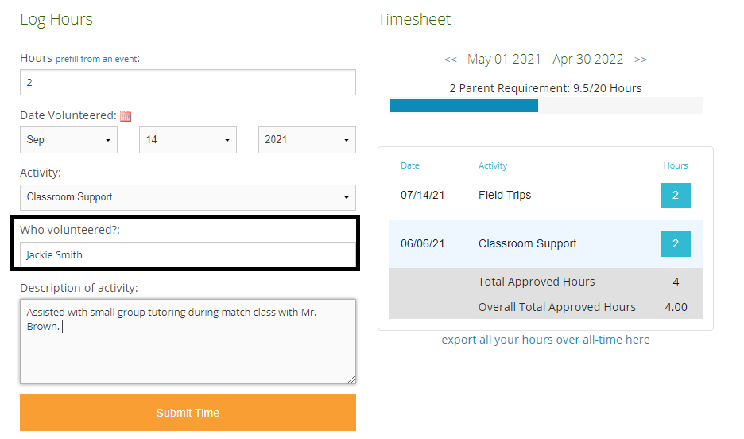Click the Hours input field

coord(188,83)
